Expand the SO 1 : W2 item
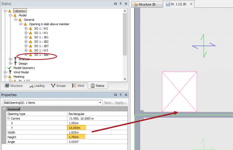The width and height of the screenshot is (233, 150). (26, 28)
